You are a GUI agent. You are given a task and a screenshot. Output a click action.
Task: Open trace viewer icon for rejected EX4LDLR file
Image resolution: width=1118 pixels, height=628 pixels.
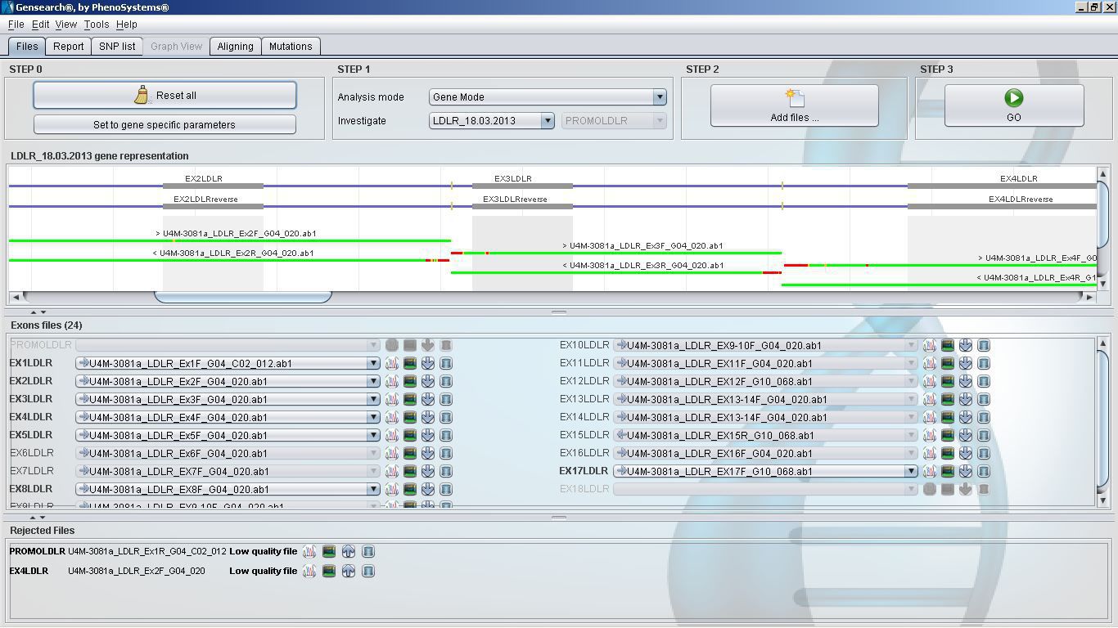coord(309,571)
